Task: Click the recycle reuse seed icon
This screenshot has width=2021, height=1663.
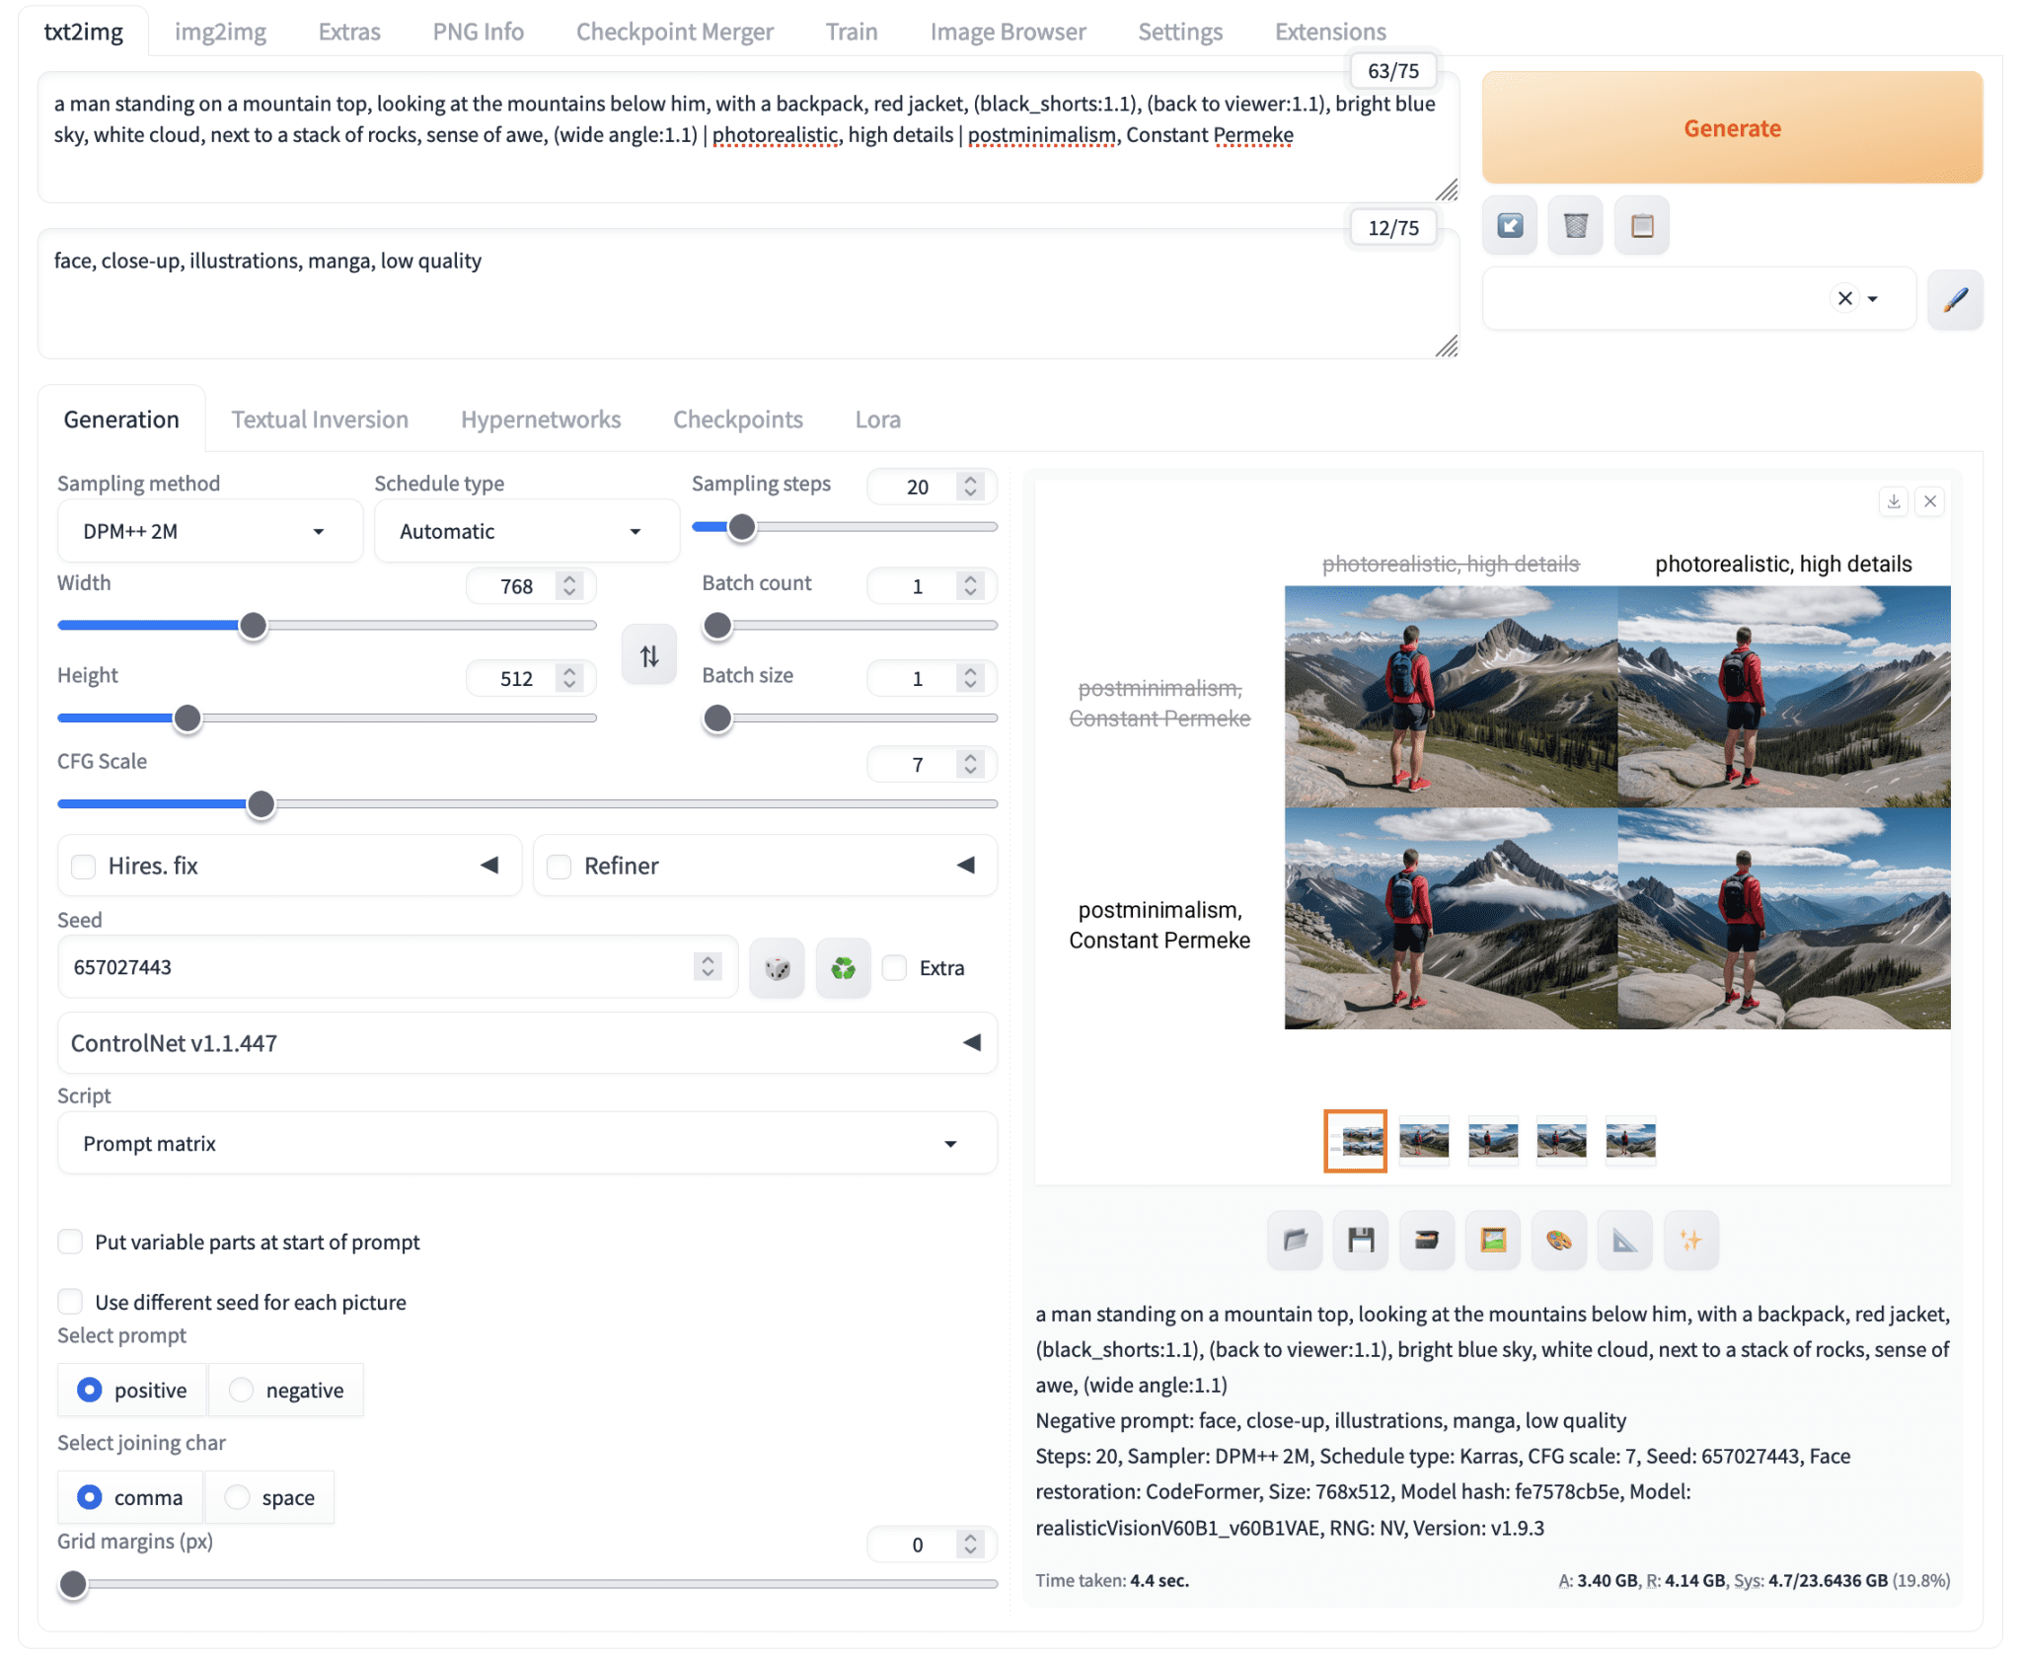Action: (843, 968)
